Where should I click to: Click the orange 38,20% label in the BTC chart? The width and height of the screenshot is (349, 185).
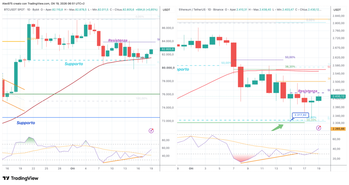[x=31, y=39]
